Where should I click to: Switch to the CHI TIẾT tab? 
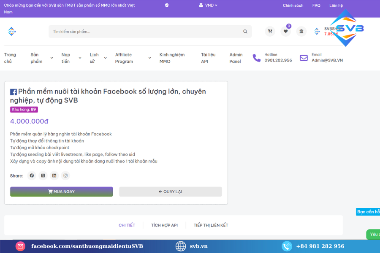[127, 225]
